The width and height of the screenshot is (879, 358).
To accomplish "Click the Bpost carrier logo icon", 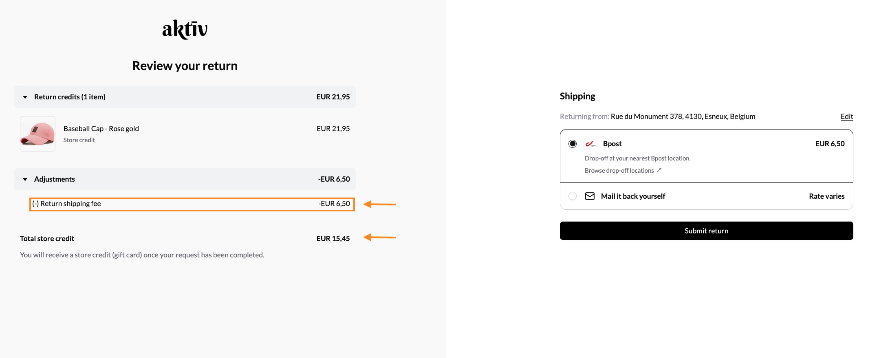I will coord(590,144).
